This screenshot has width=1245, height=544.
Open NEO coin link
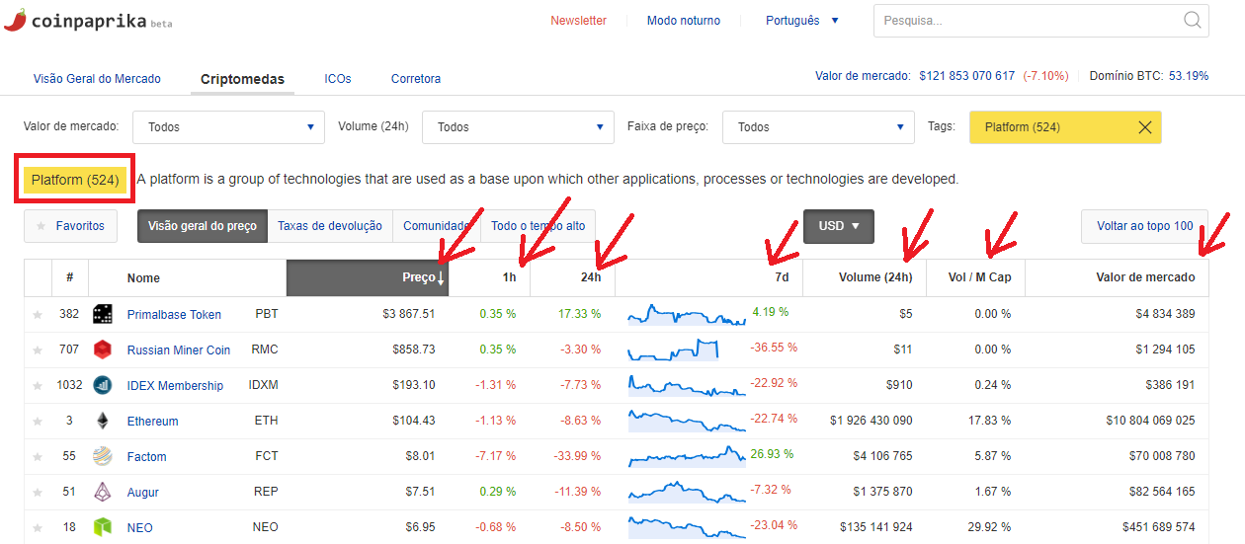140,528
